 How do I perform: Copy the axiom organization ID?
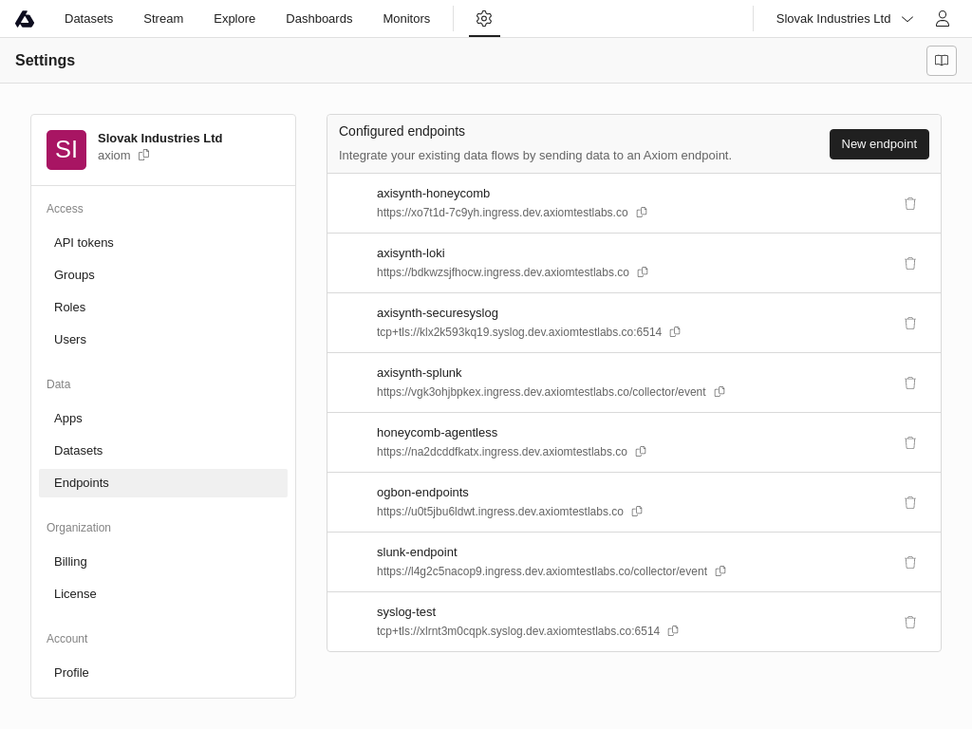point(144,155)
